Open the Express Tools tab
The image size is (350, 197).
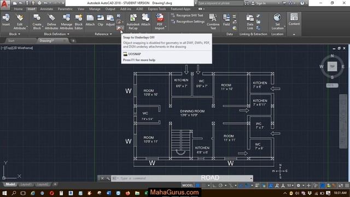click(x=157, y=9)
